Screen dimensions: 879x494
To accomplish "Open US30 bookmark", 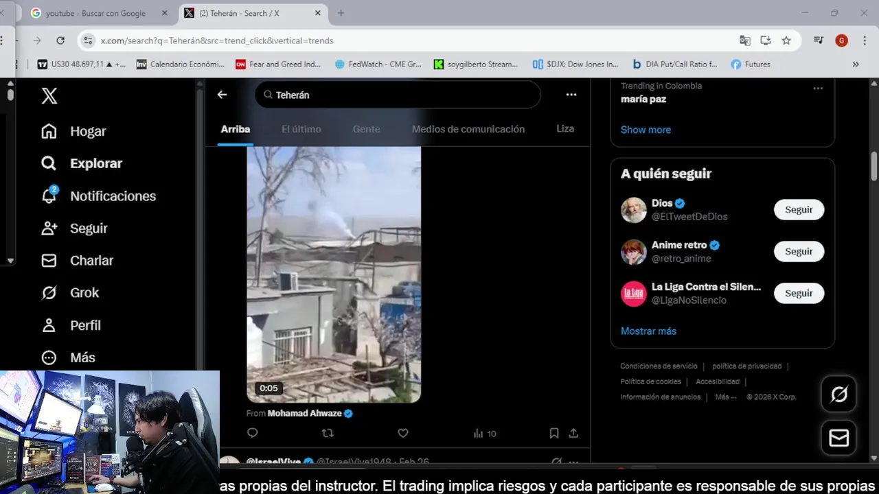I will pyautogui.click(x=81, y=64).
